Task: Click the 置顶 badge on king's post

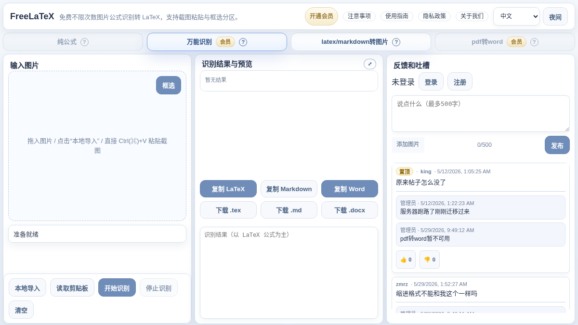Action: click(405, 171)
